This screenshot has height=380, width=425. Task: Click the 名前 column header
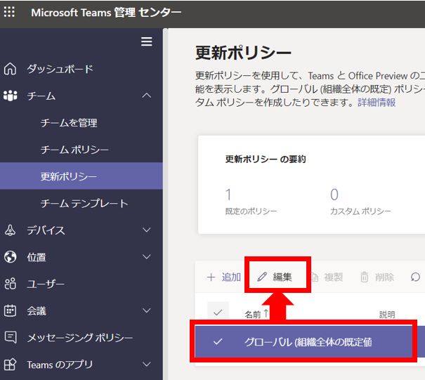coord(253,315)
